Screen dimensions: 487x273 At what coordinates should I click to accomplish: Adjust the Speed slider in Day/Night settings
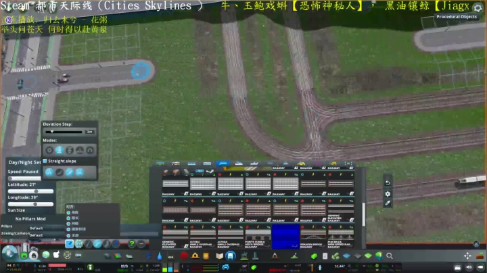24,178
